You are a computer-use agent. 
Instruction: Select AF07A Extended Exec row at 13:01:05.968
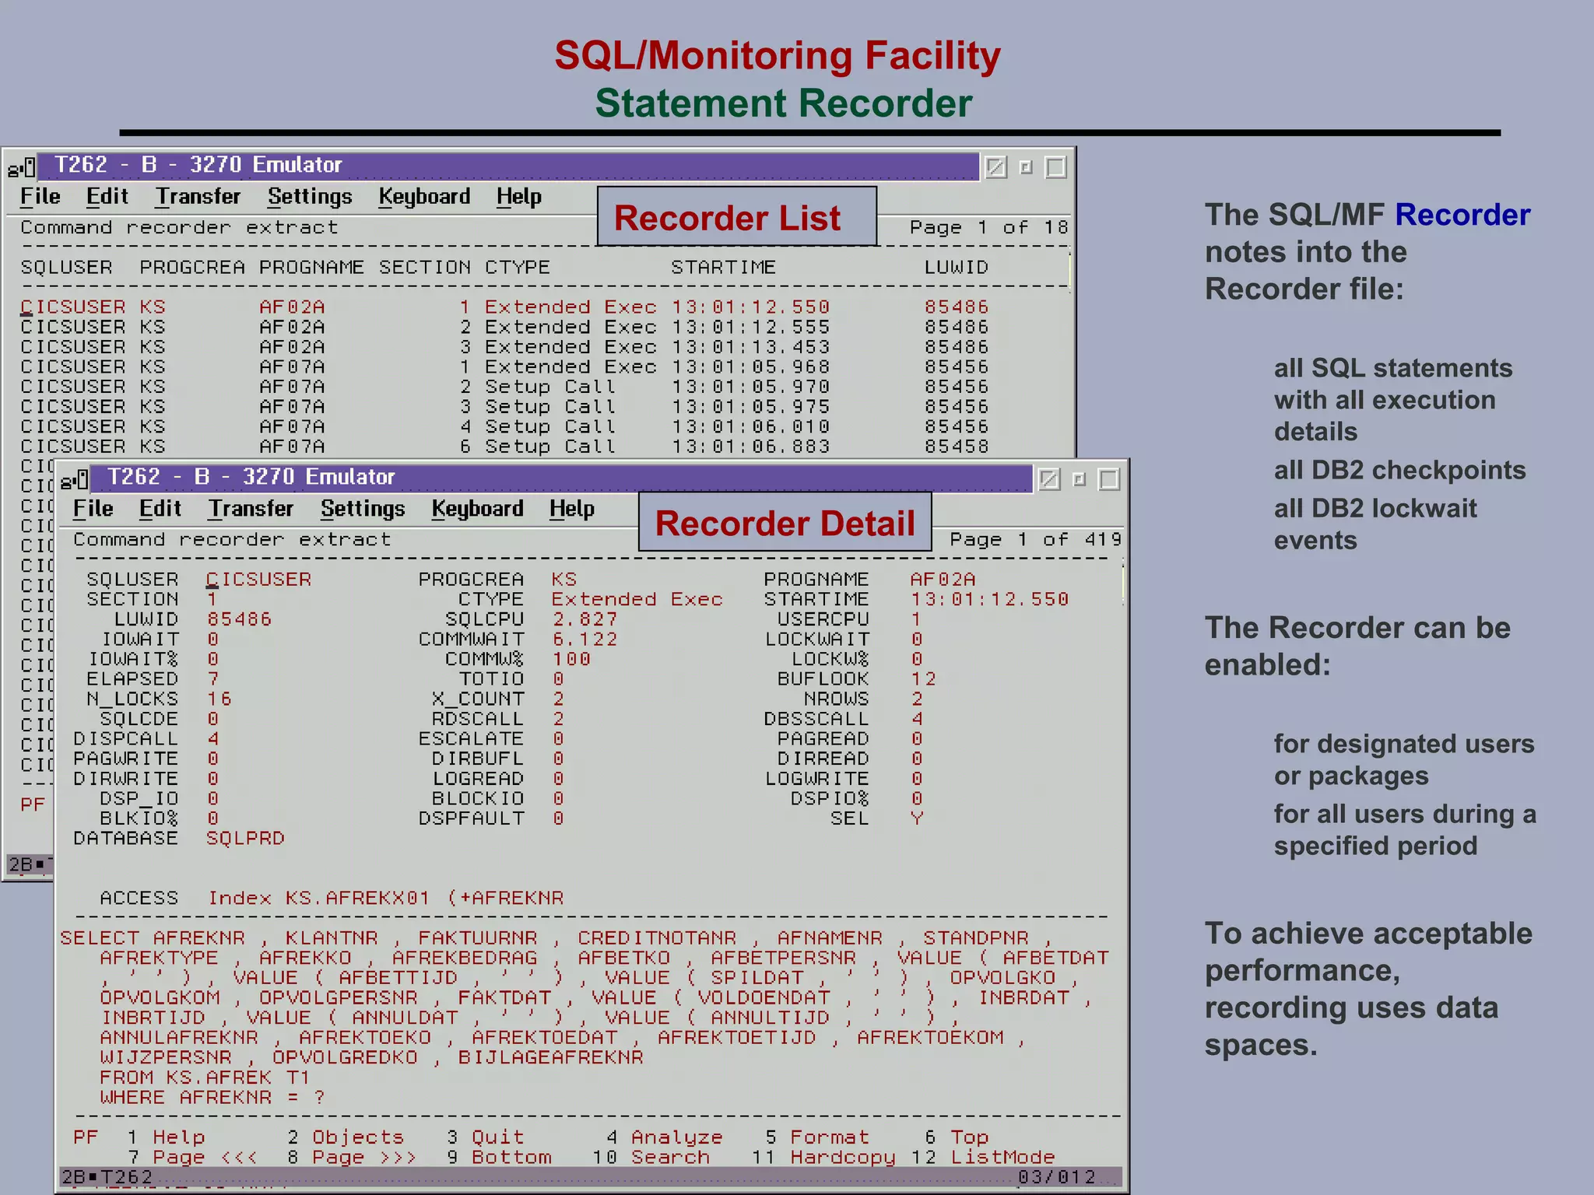pyautogui.click(x=504, y=367)
